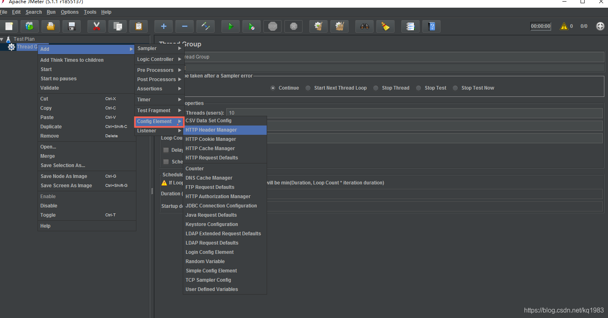Choose CSV Data Set Config menu item
The height and width of the screenshot is (318, 608).
225,121
